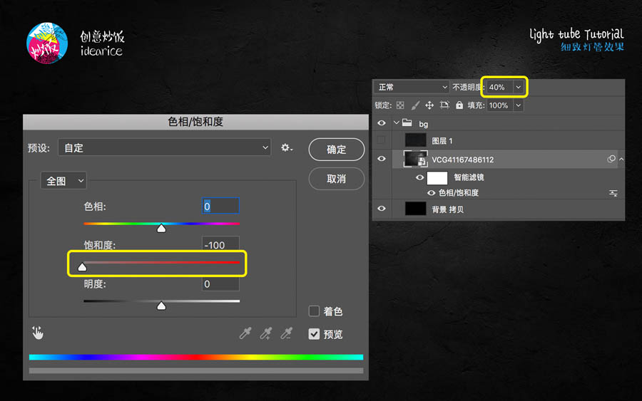This screenshot has height=401, width=642.
Task: Click the 确定 button
Action: tap(337, 150)
